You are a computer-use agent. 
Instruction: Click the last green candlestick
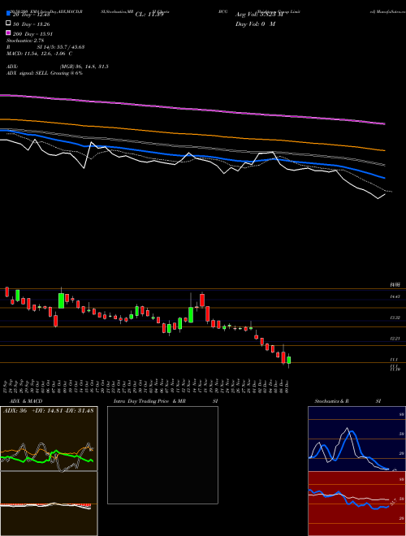289,360
